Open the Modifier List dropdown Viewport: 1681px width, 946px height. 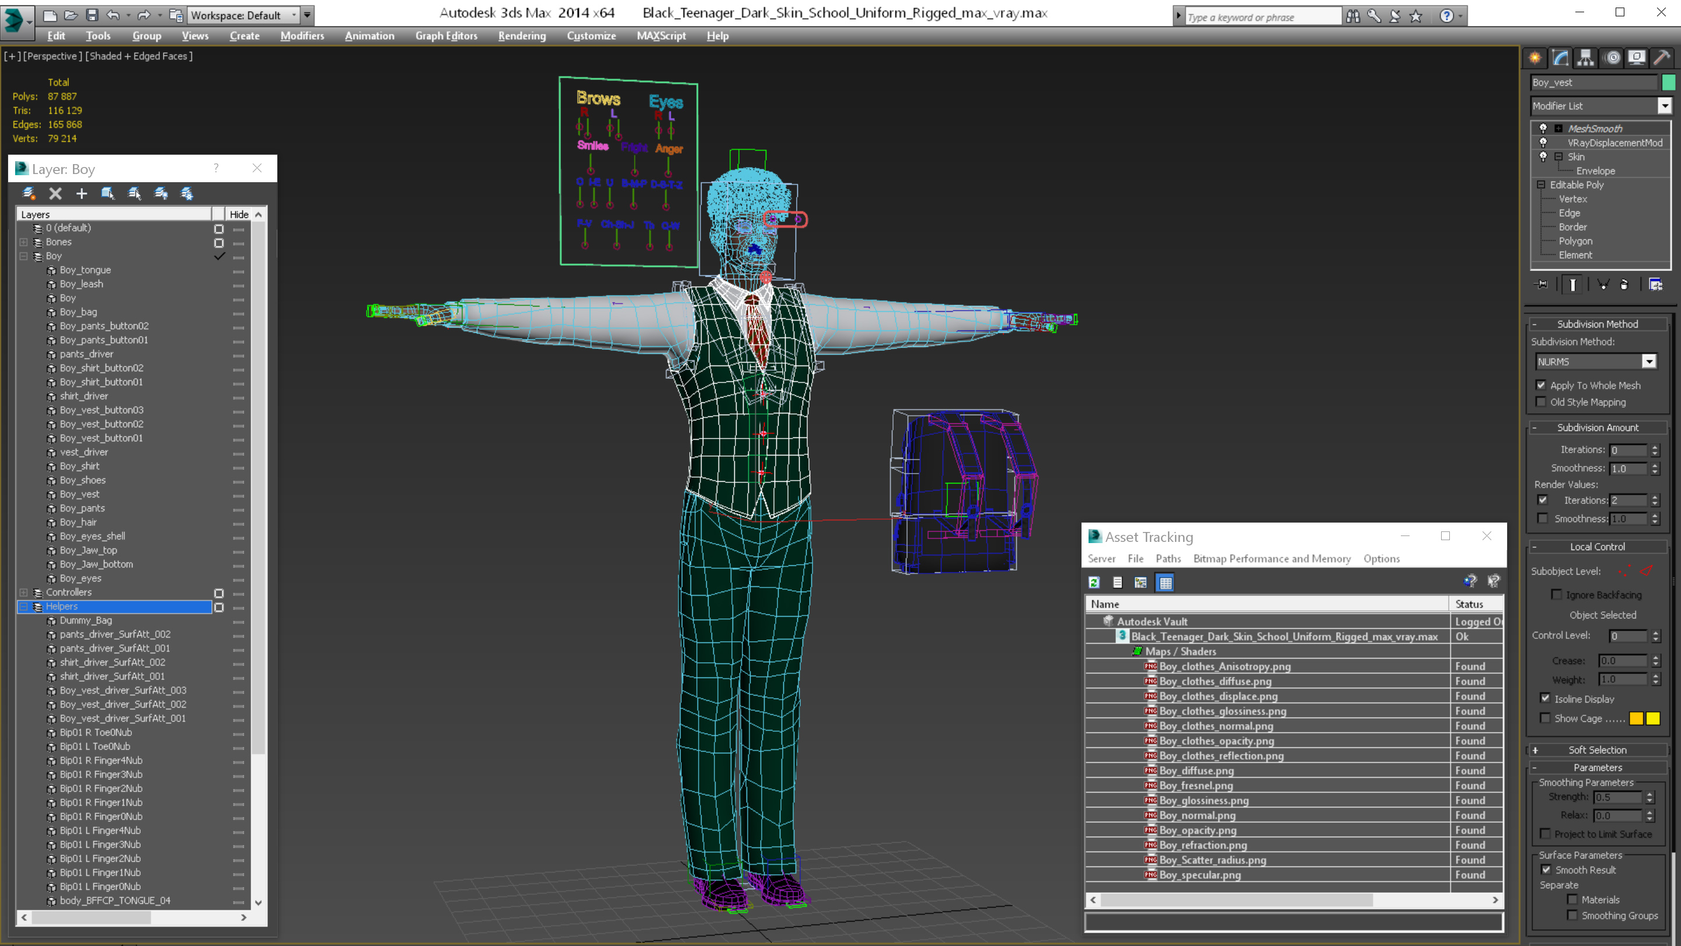(1664, 106)
